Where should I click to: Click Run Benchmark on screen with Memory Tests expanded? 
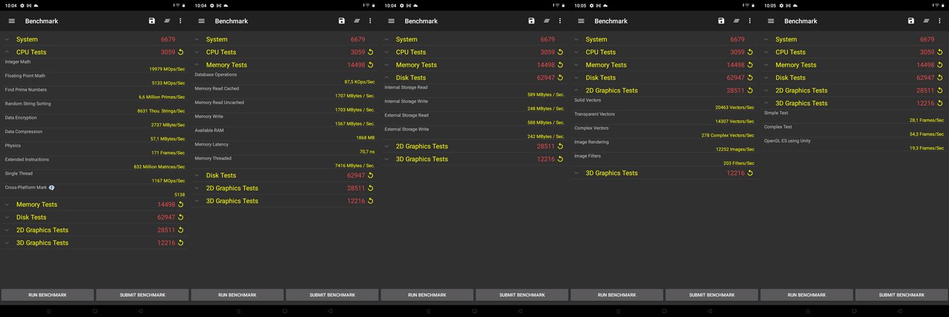(x=237, y=295)
